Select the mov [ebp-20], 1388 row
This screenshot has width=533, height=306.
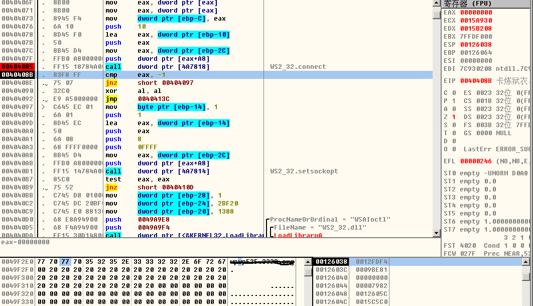pos(170,212)
